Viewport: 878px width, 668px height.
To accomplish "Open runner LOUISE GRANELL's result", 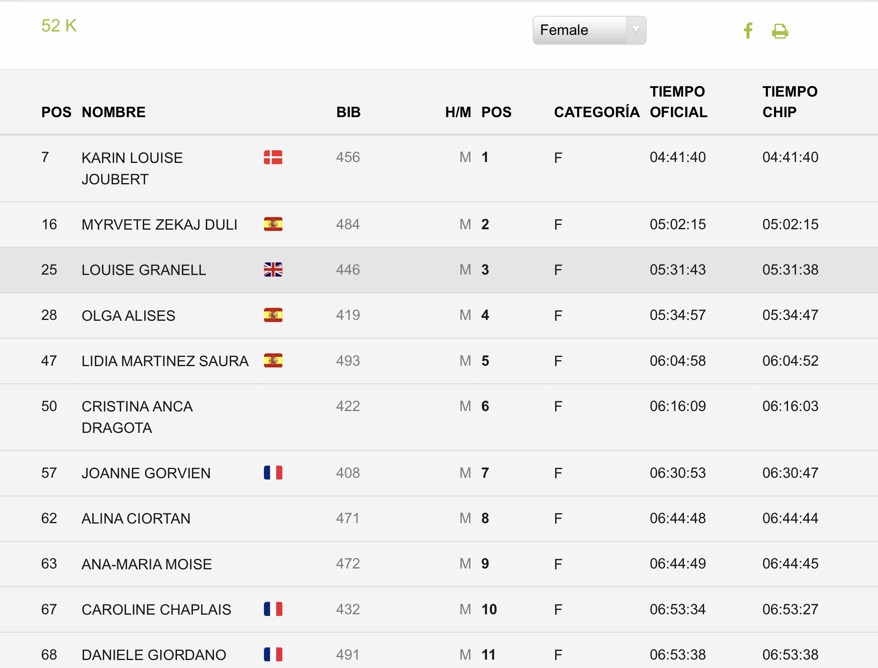I will point(144,270).
